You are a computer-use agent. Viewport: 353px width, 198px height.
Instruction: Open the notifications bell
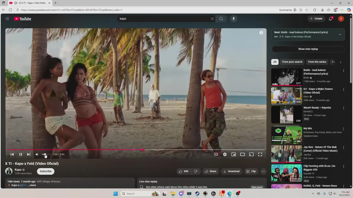(330, 19)
